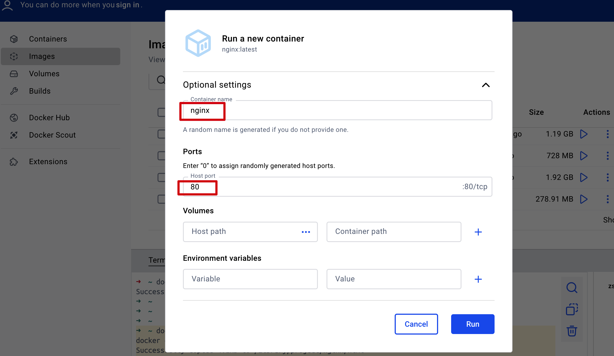The width and height of the screenshot is (614, 356).
Task: Click the terminal trash icon
Action: (x=572, y=331)
